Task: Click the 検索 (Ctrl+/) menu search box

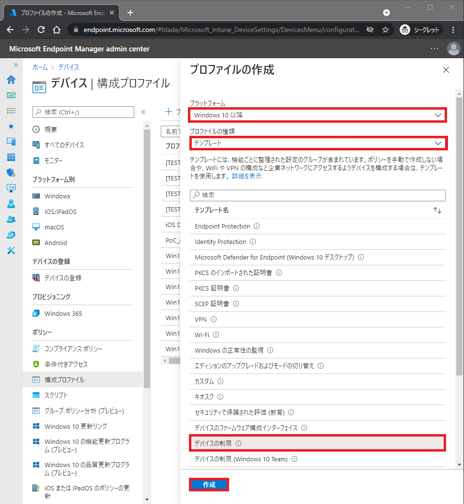Action: pyautogui.click(x=83, y=112)
